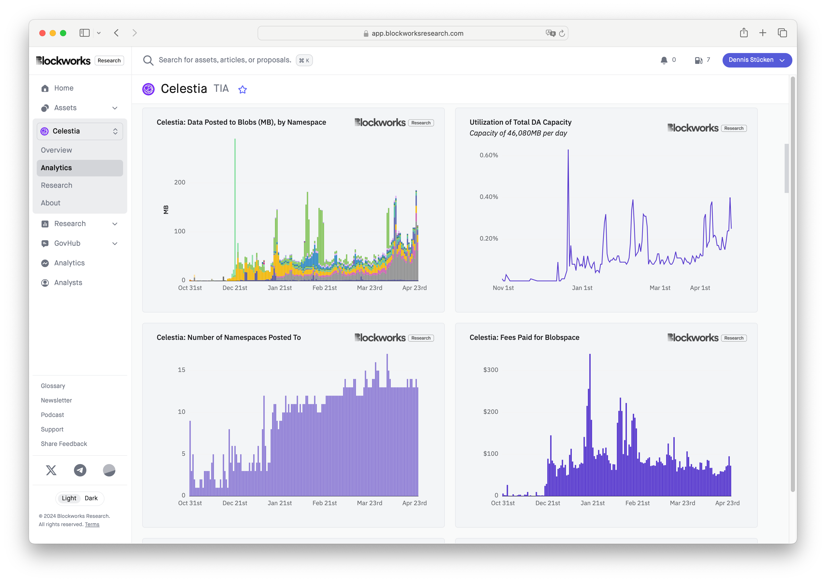The image size is (826, 582).
Task: Reload the page with the refresh icon
Action: point(562,33)
